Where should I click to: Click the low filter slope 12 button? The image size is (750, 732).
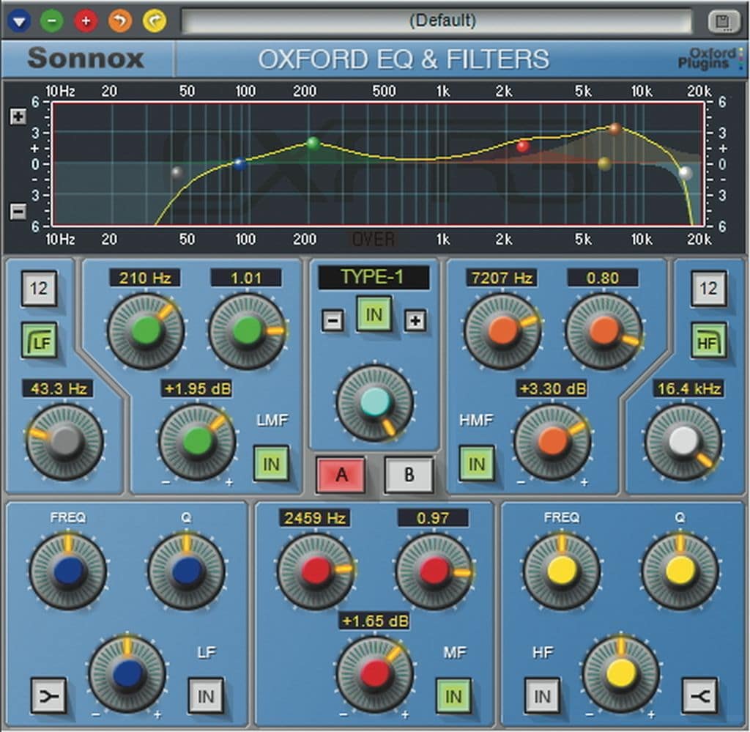click(x=39, y=289)
